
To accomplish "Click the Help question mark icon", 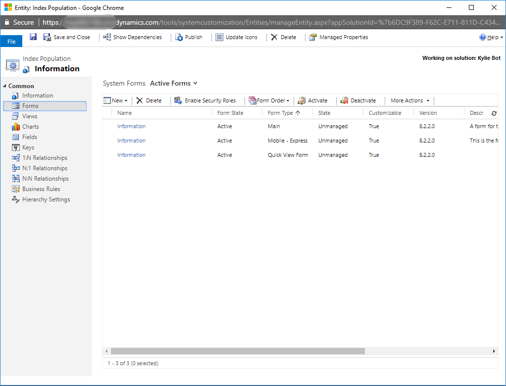I will (x=482, y=37).
